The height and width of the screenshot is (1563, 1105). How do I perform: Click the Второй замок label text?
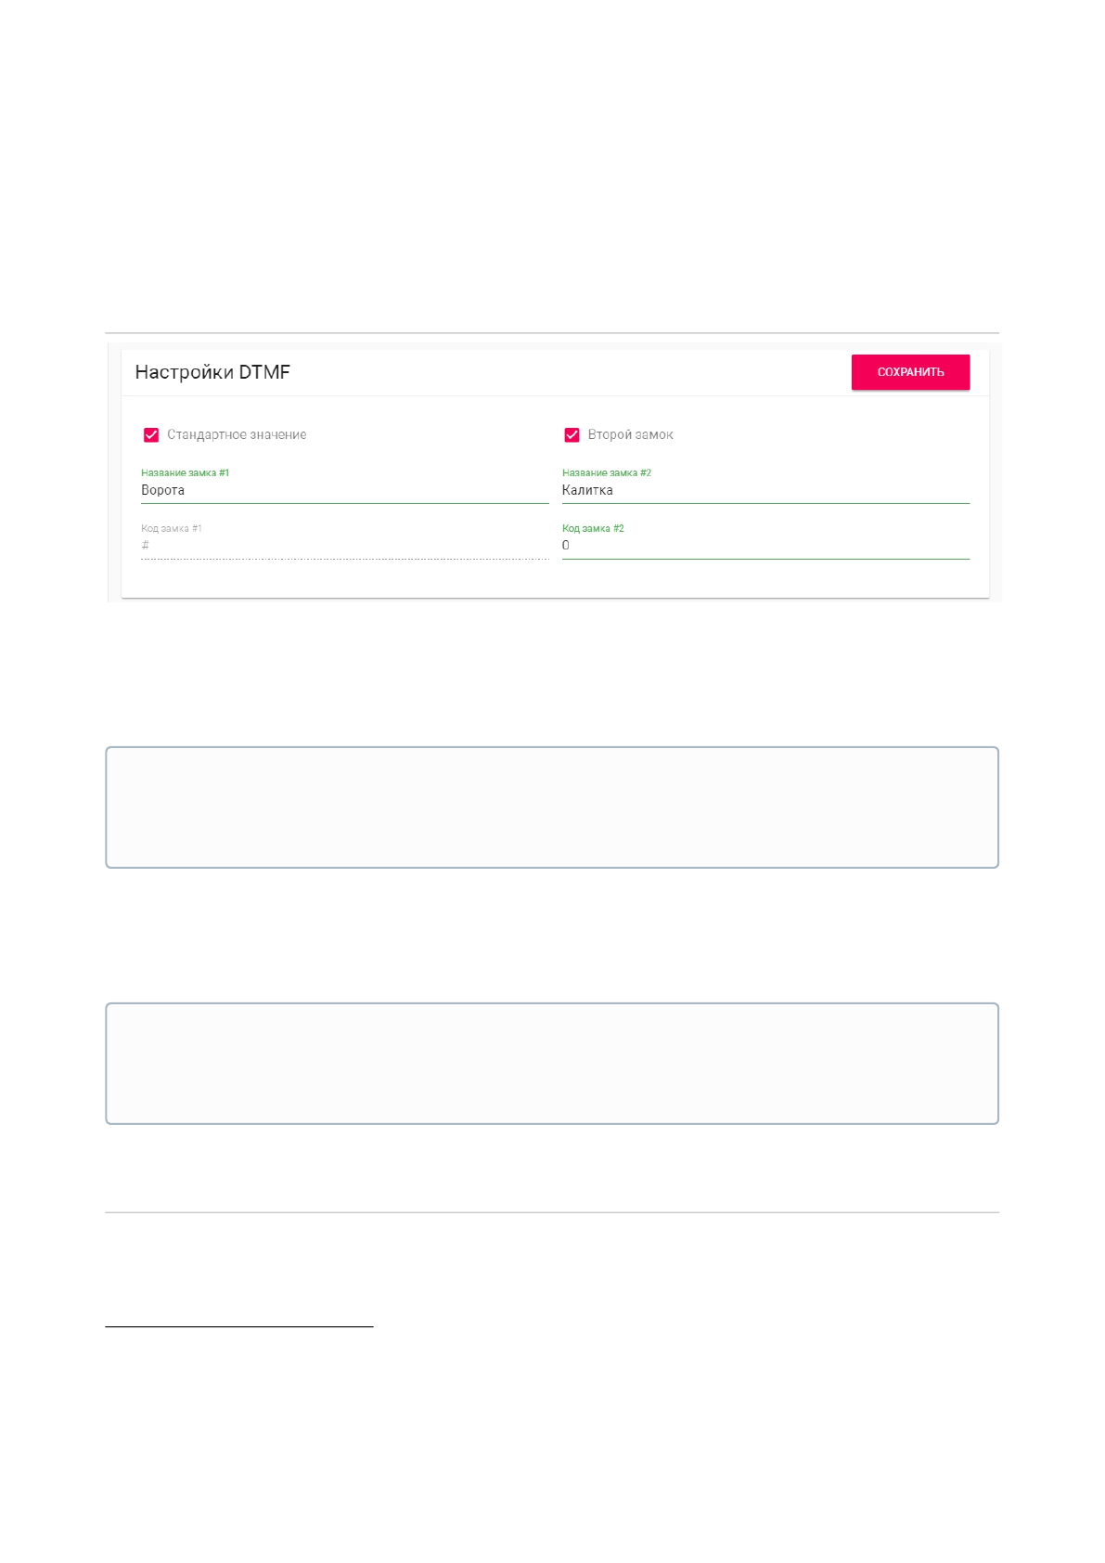point(630,434)
